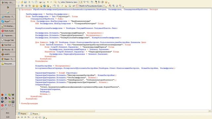The width and height of the screenshot is (212, 119).
Task: Open the Moolex - F taskbar item
Action: 8,17
